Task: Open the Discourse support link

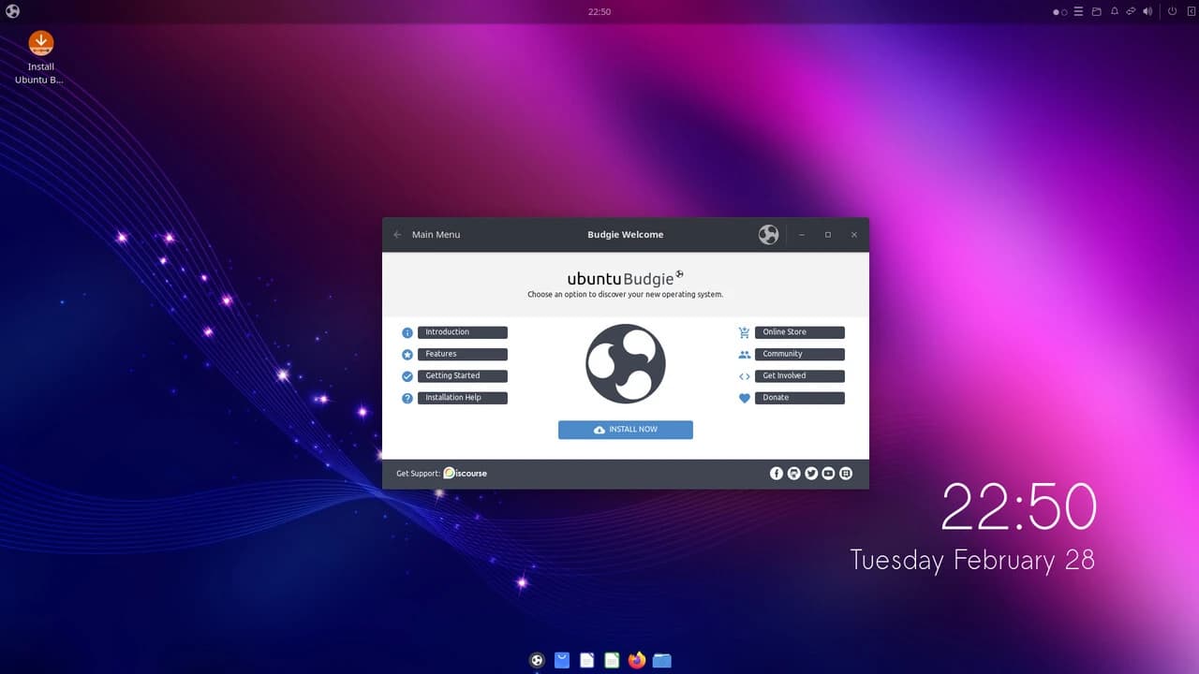Action: (466, 473)
